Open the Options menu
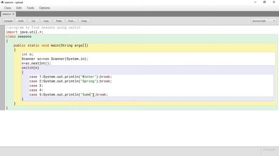 44,8
